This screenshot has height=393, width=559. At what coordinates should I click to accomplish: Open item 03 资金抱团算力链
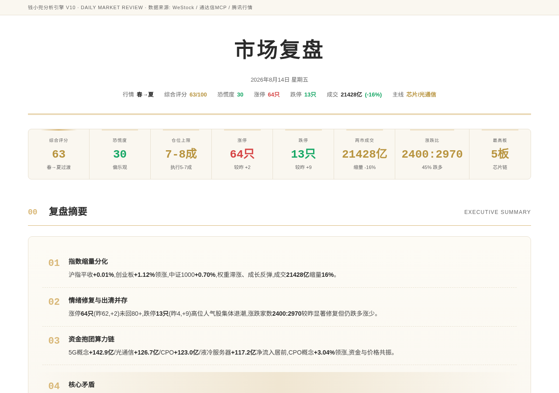[279, 346]
